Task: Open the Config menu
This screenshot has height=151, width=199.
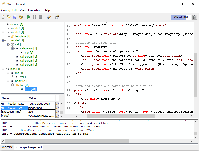Action: [x=6, y=10]
